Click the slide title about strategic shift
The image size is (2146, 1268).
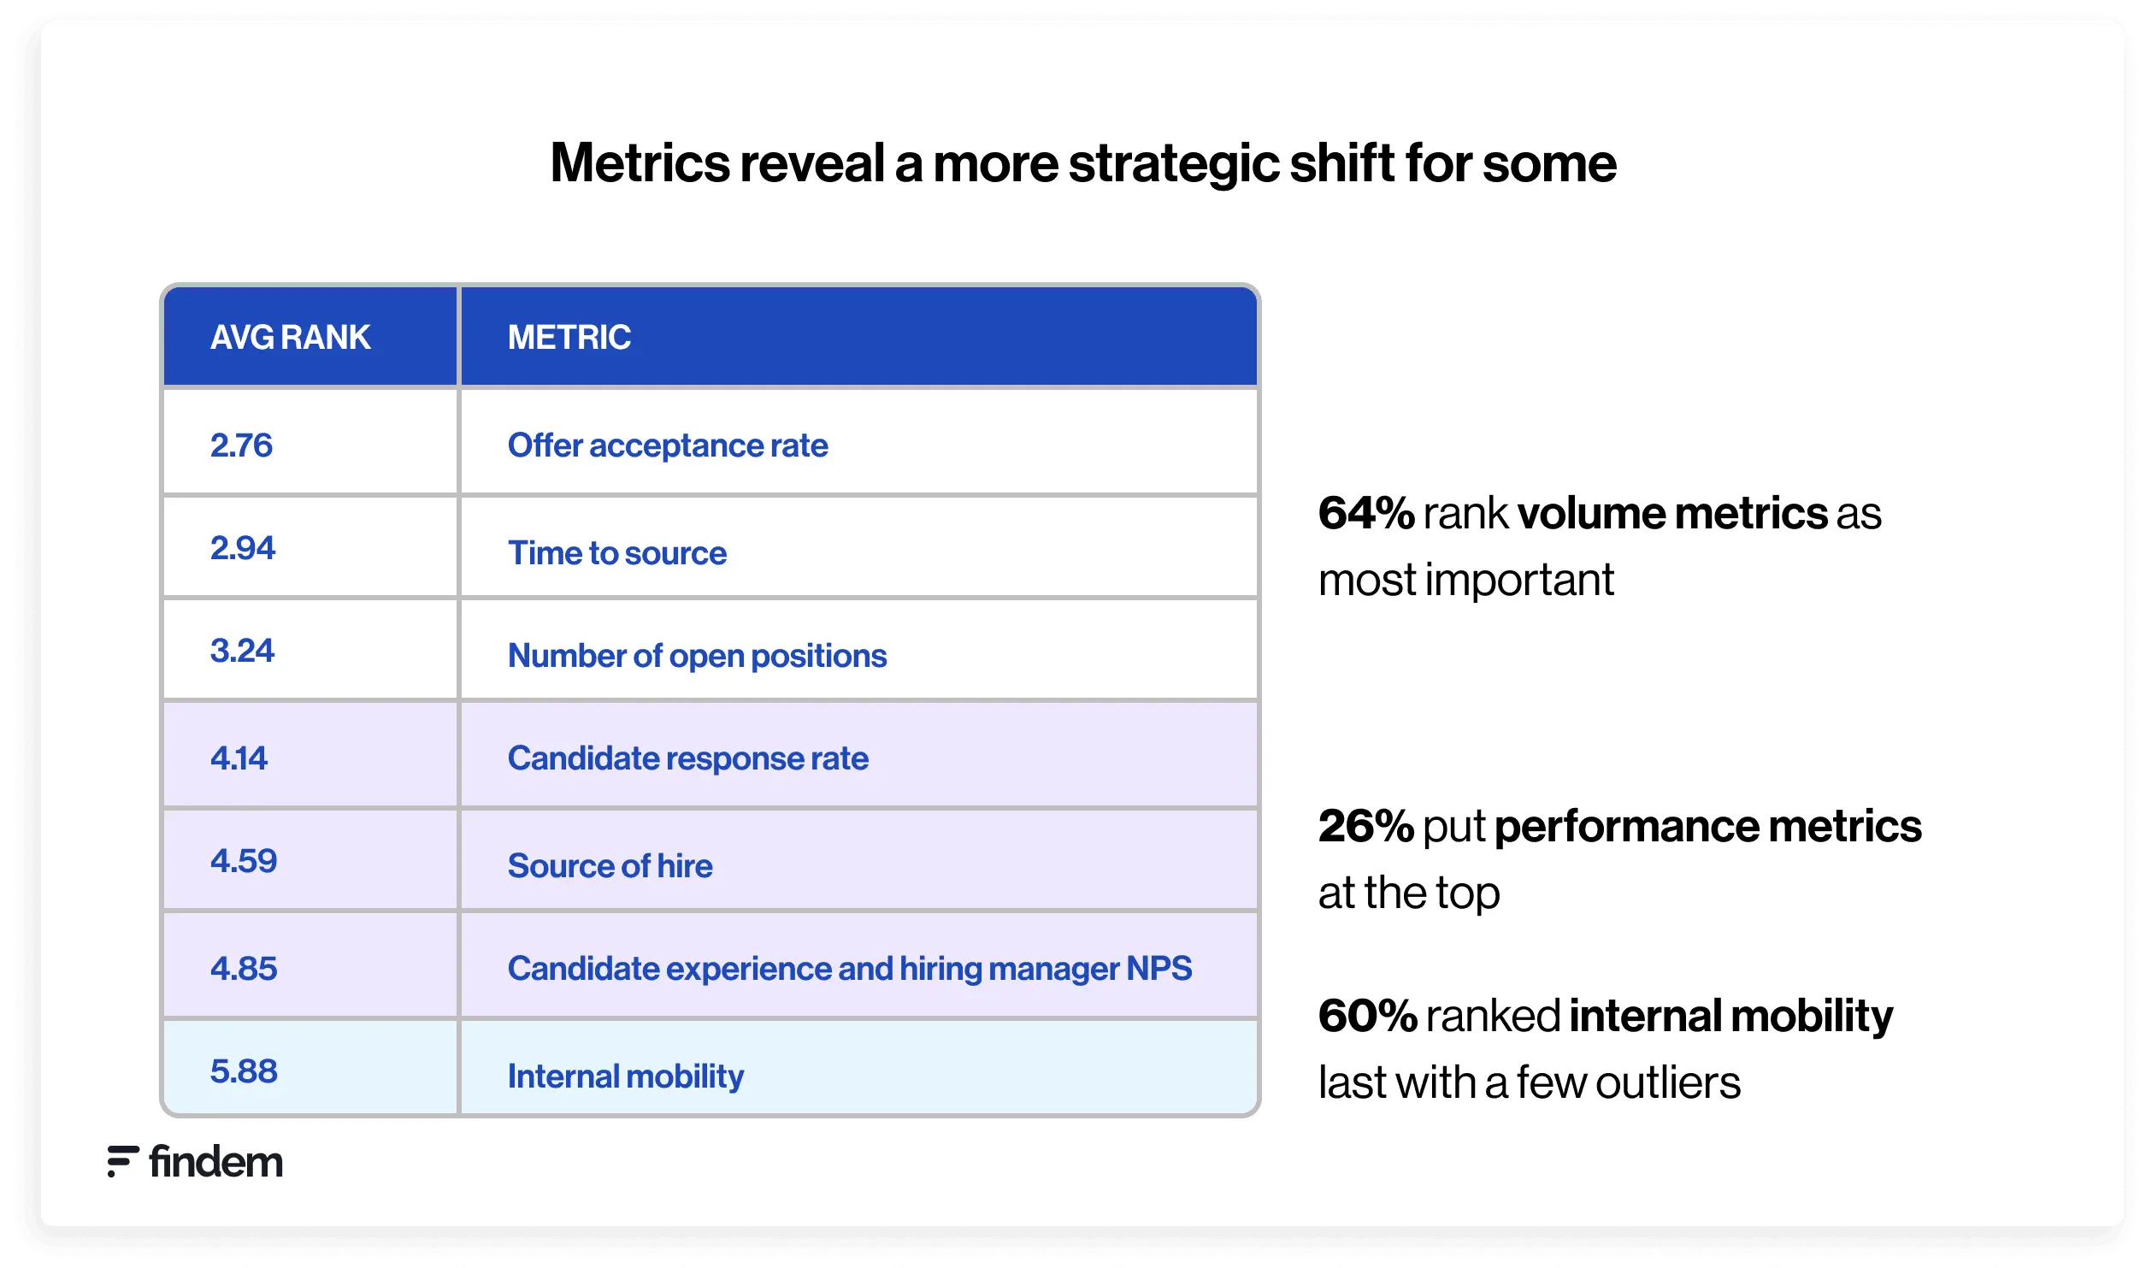(1083, 163)
